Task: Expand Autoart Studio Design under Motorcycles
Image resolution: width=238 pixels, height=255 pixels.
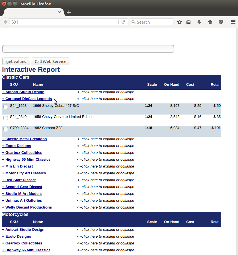Action: [x=23, y=229]
